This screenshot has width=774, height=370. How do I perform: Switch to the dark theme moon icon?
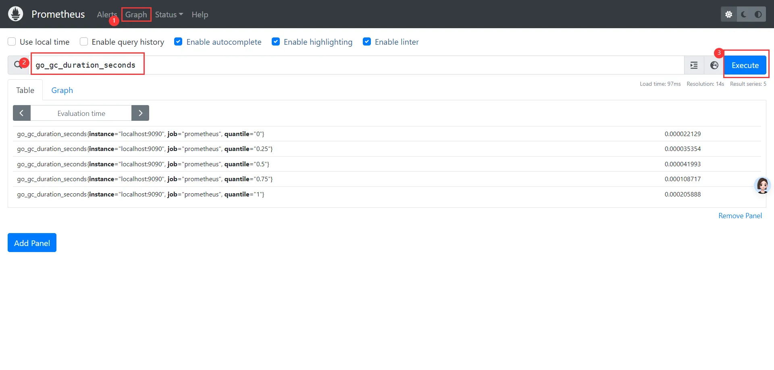pos(744,14)
